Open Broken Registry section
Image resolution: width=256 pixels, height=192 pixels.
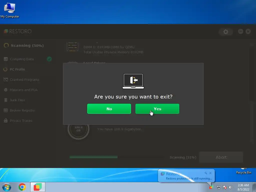(22, 110)
